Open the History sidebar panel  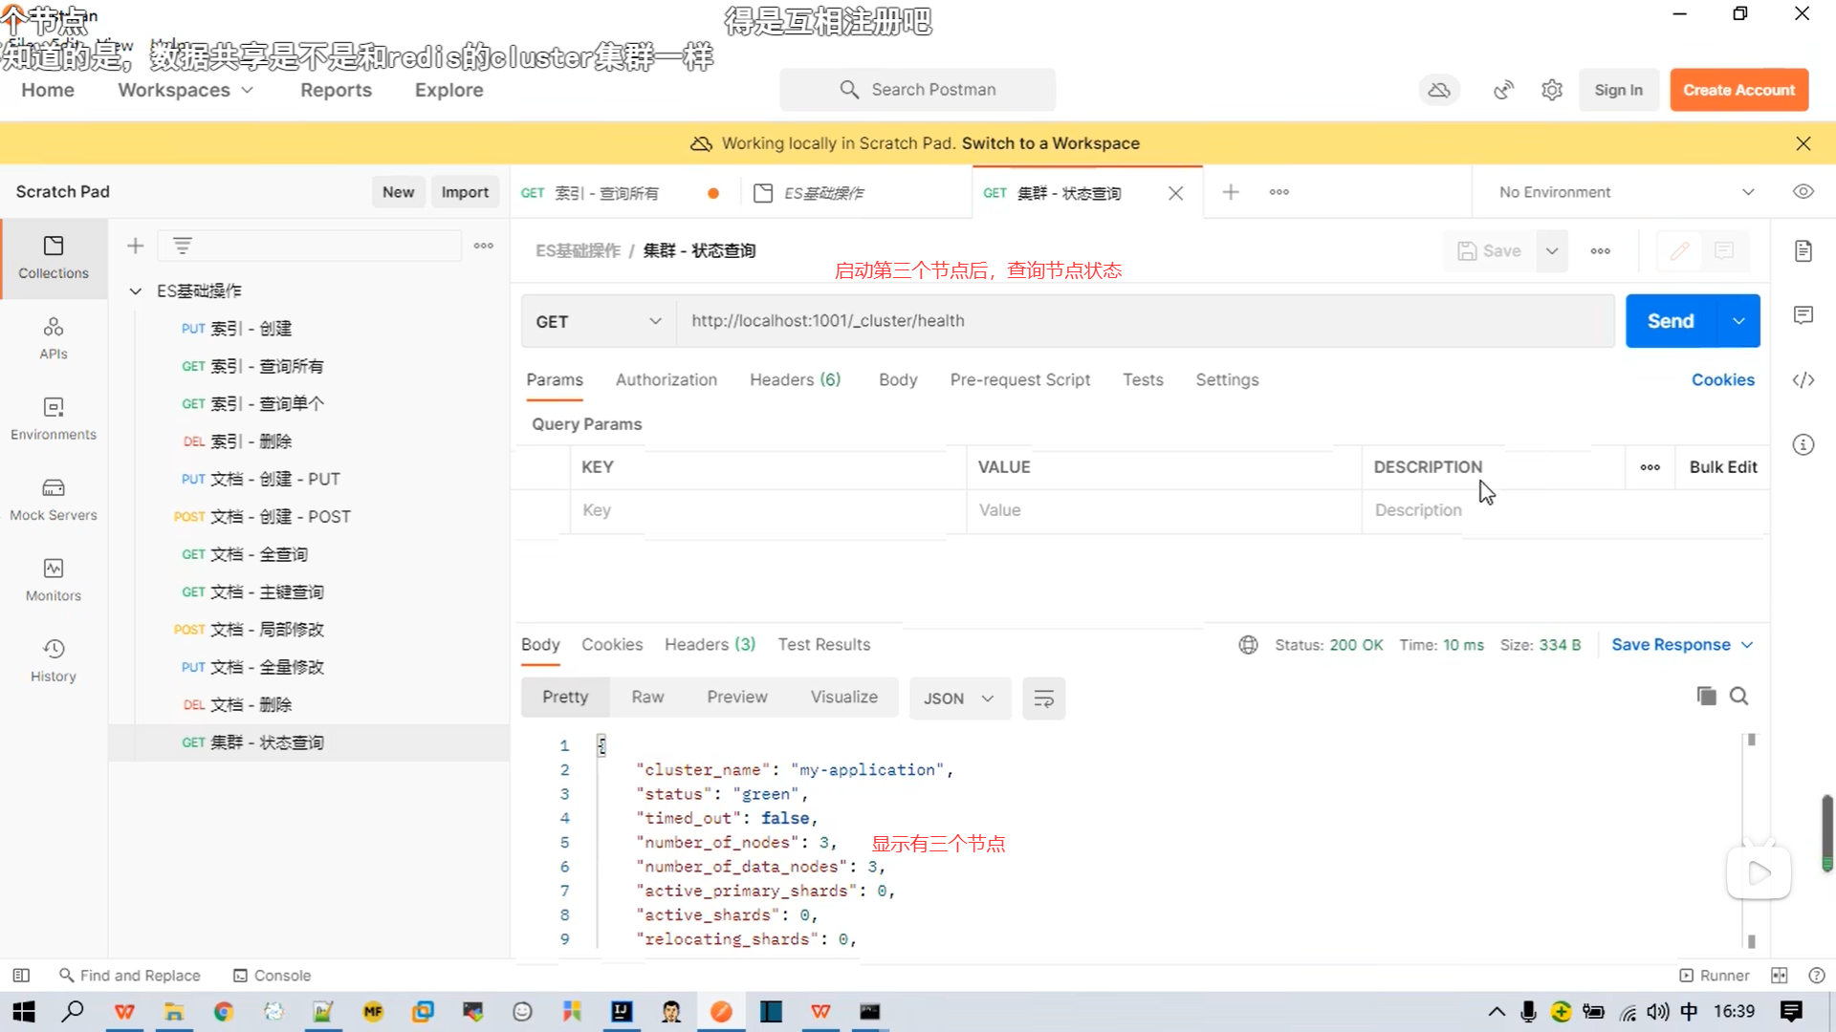[54, 660]
